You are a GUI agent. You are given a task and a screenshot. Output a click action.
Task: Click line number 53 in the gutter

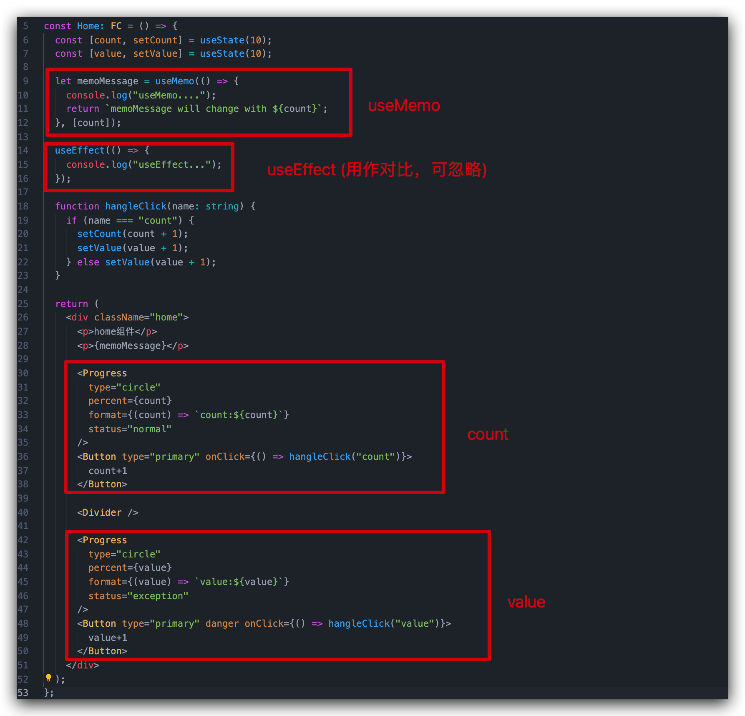[x=23, y=693]
